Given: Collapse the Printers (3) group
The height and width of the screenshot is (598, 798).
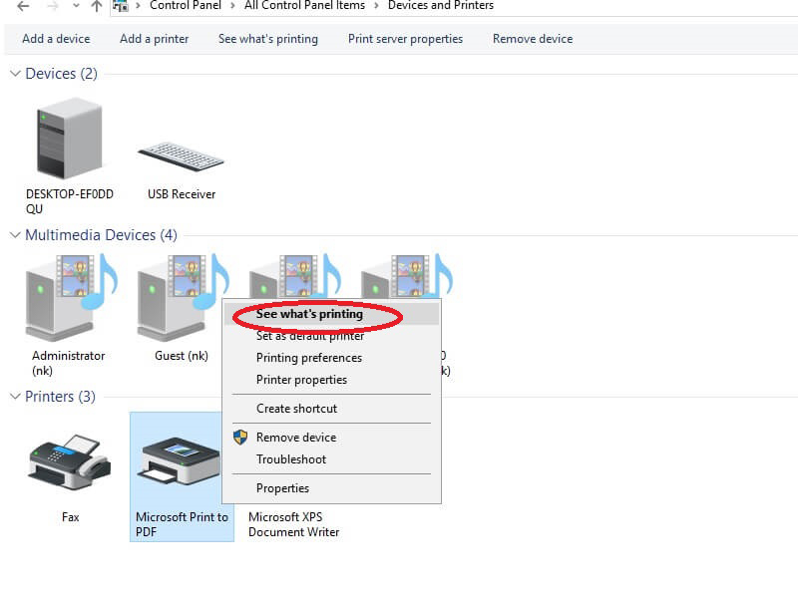Looking at the screenshot, I should pos(15,397).
